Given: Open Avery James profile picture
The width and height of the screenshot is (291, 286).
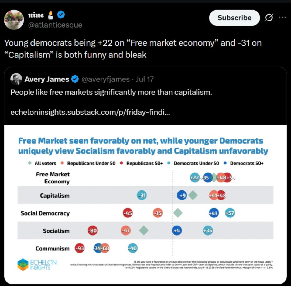Looking at the screenshot, I should 16,79.
